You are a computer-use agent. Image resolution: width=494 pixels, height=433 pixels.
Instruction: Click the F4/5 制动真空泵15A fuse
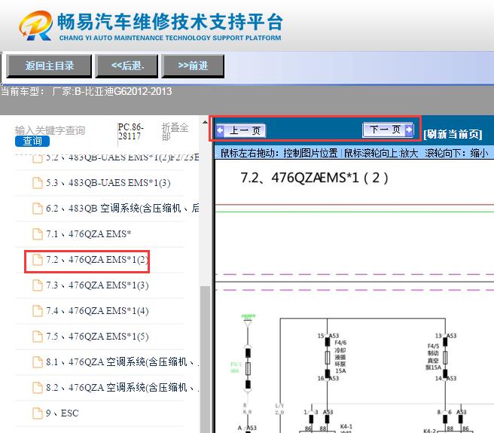tap(445, 358)
